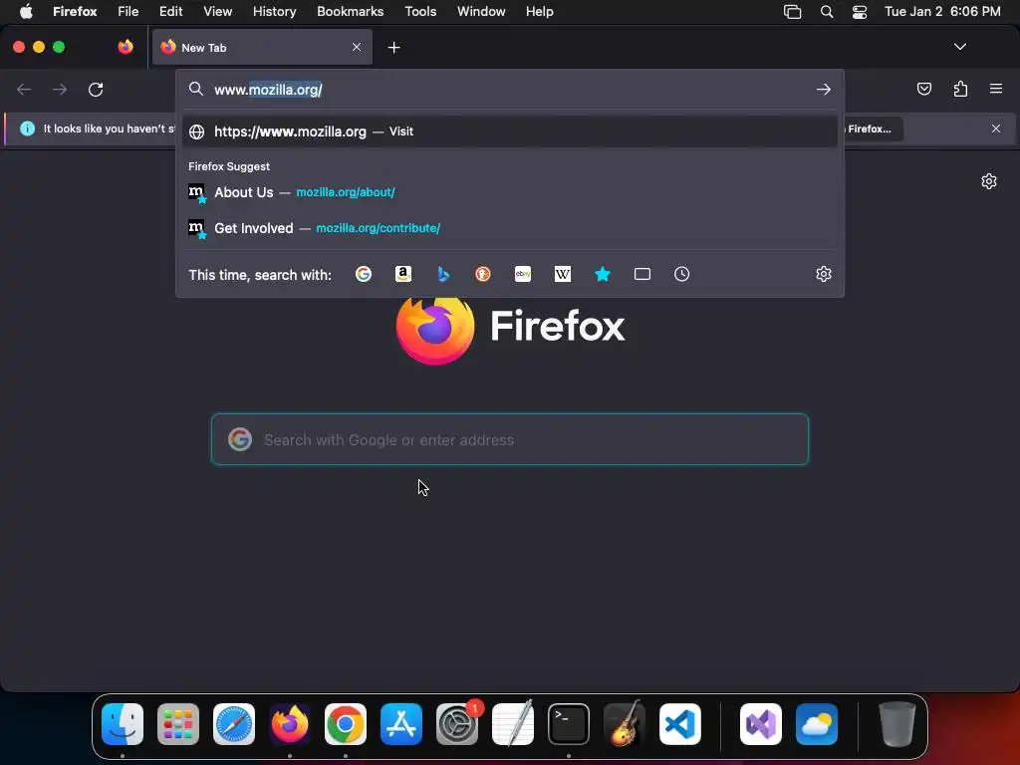
Task: Search this time with eBay icon
Action: [523, 275]
